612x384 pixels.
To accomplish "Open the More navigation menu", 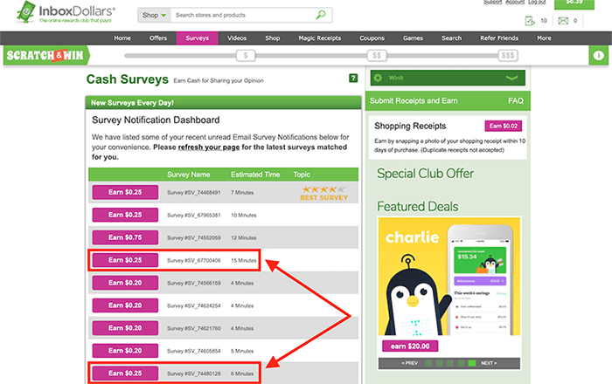I will coord(544,38).
